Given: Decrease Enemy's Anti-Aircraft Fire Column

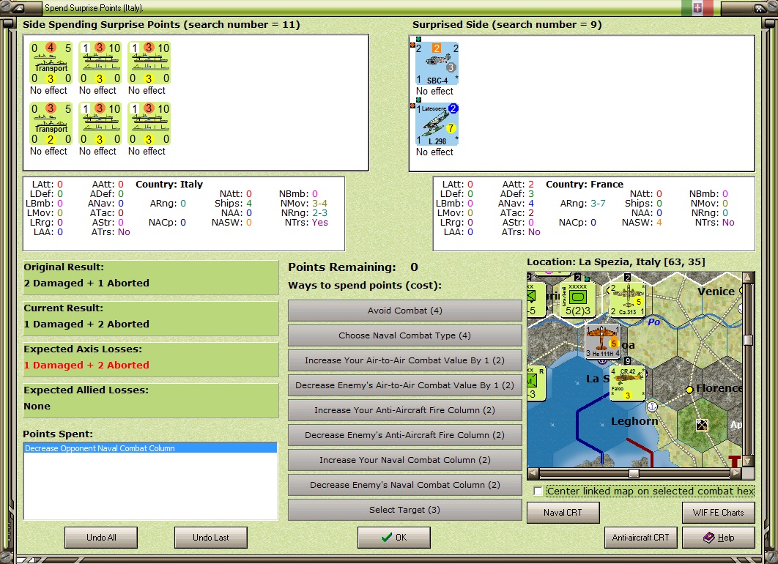Looking at the screenshot, I should (x=405, y=435).
